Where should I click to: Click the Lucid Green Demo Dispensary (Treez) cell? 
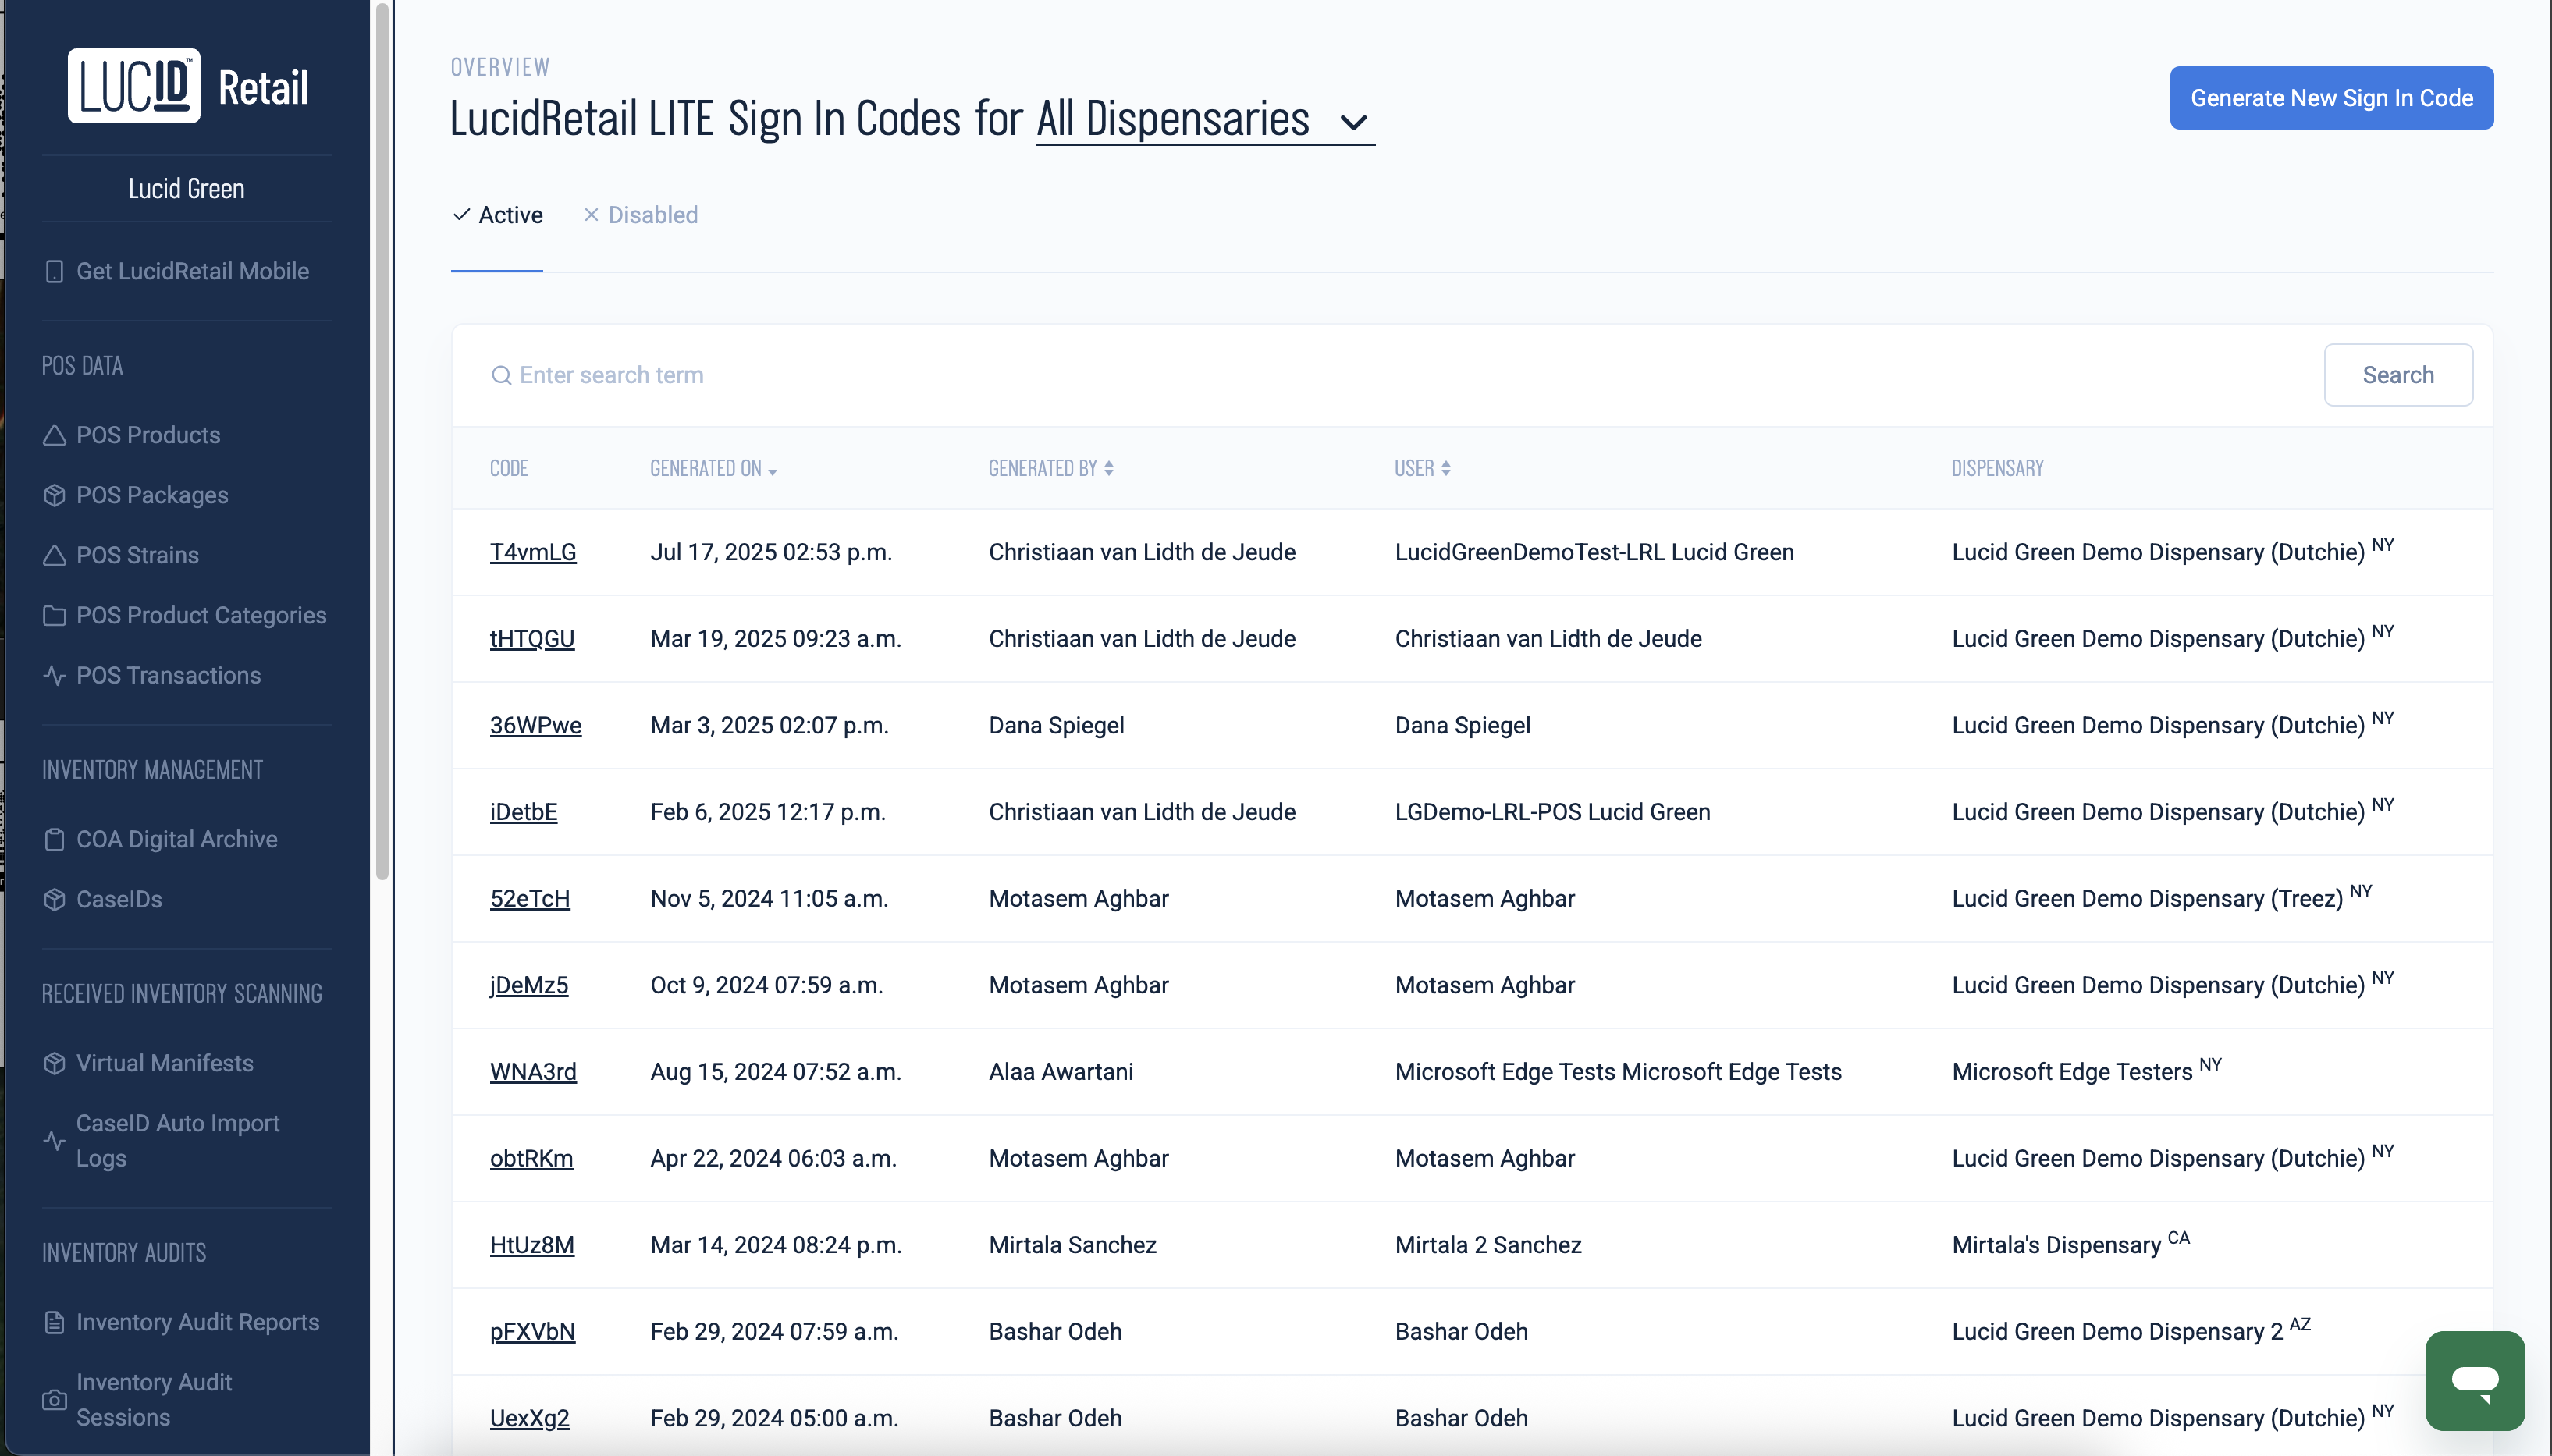(2161, 897)
